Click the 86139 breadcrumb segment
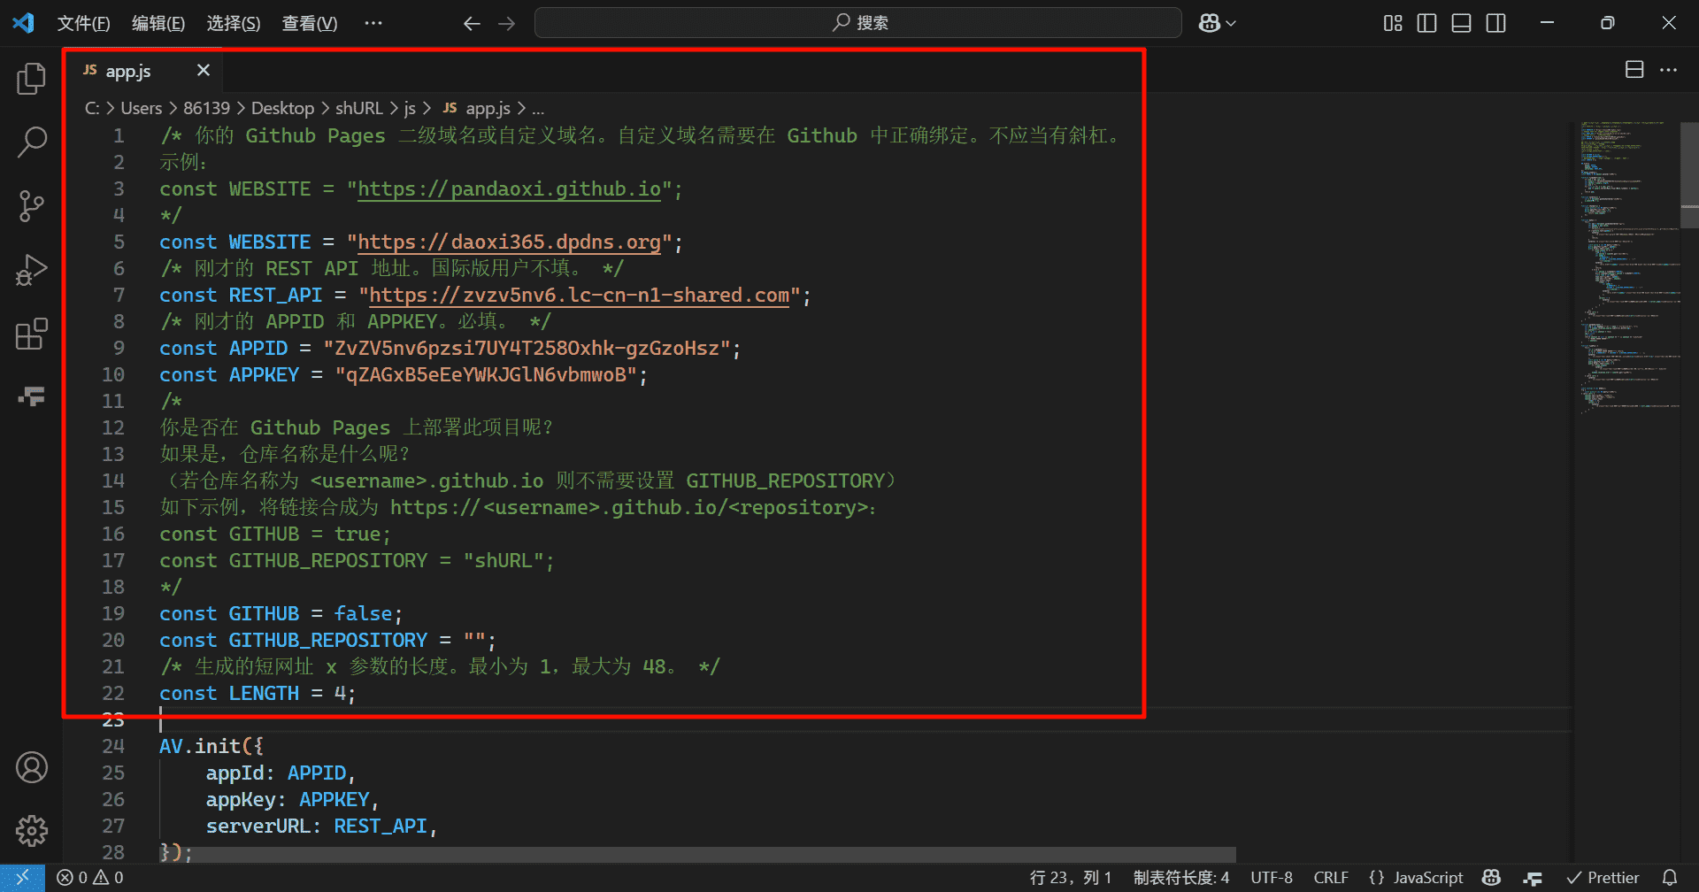Image resolution: width=1699 pixels, height=892 pixels. click(206, 108)
